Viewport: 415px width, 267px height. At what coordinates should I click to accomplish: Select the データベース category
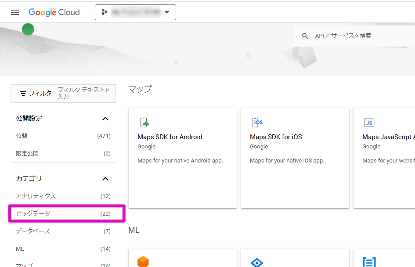coord(63,231)
